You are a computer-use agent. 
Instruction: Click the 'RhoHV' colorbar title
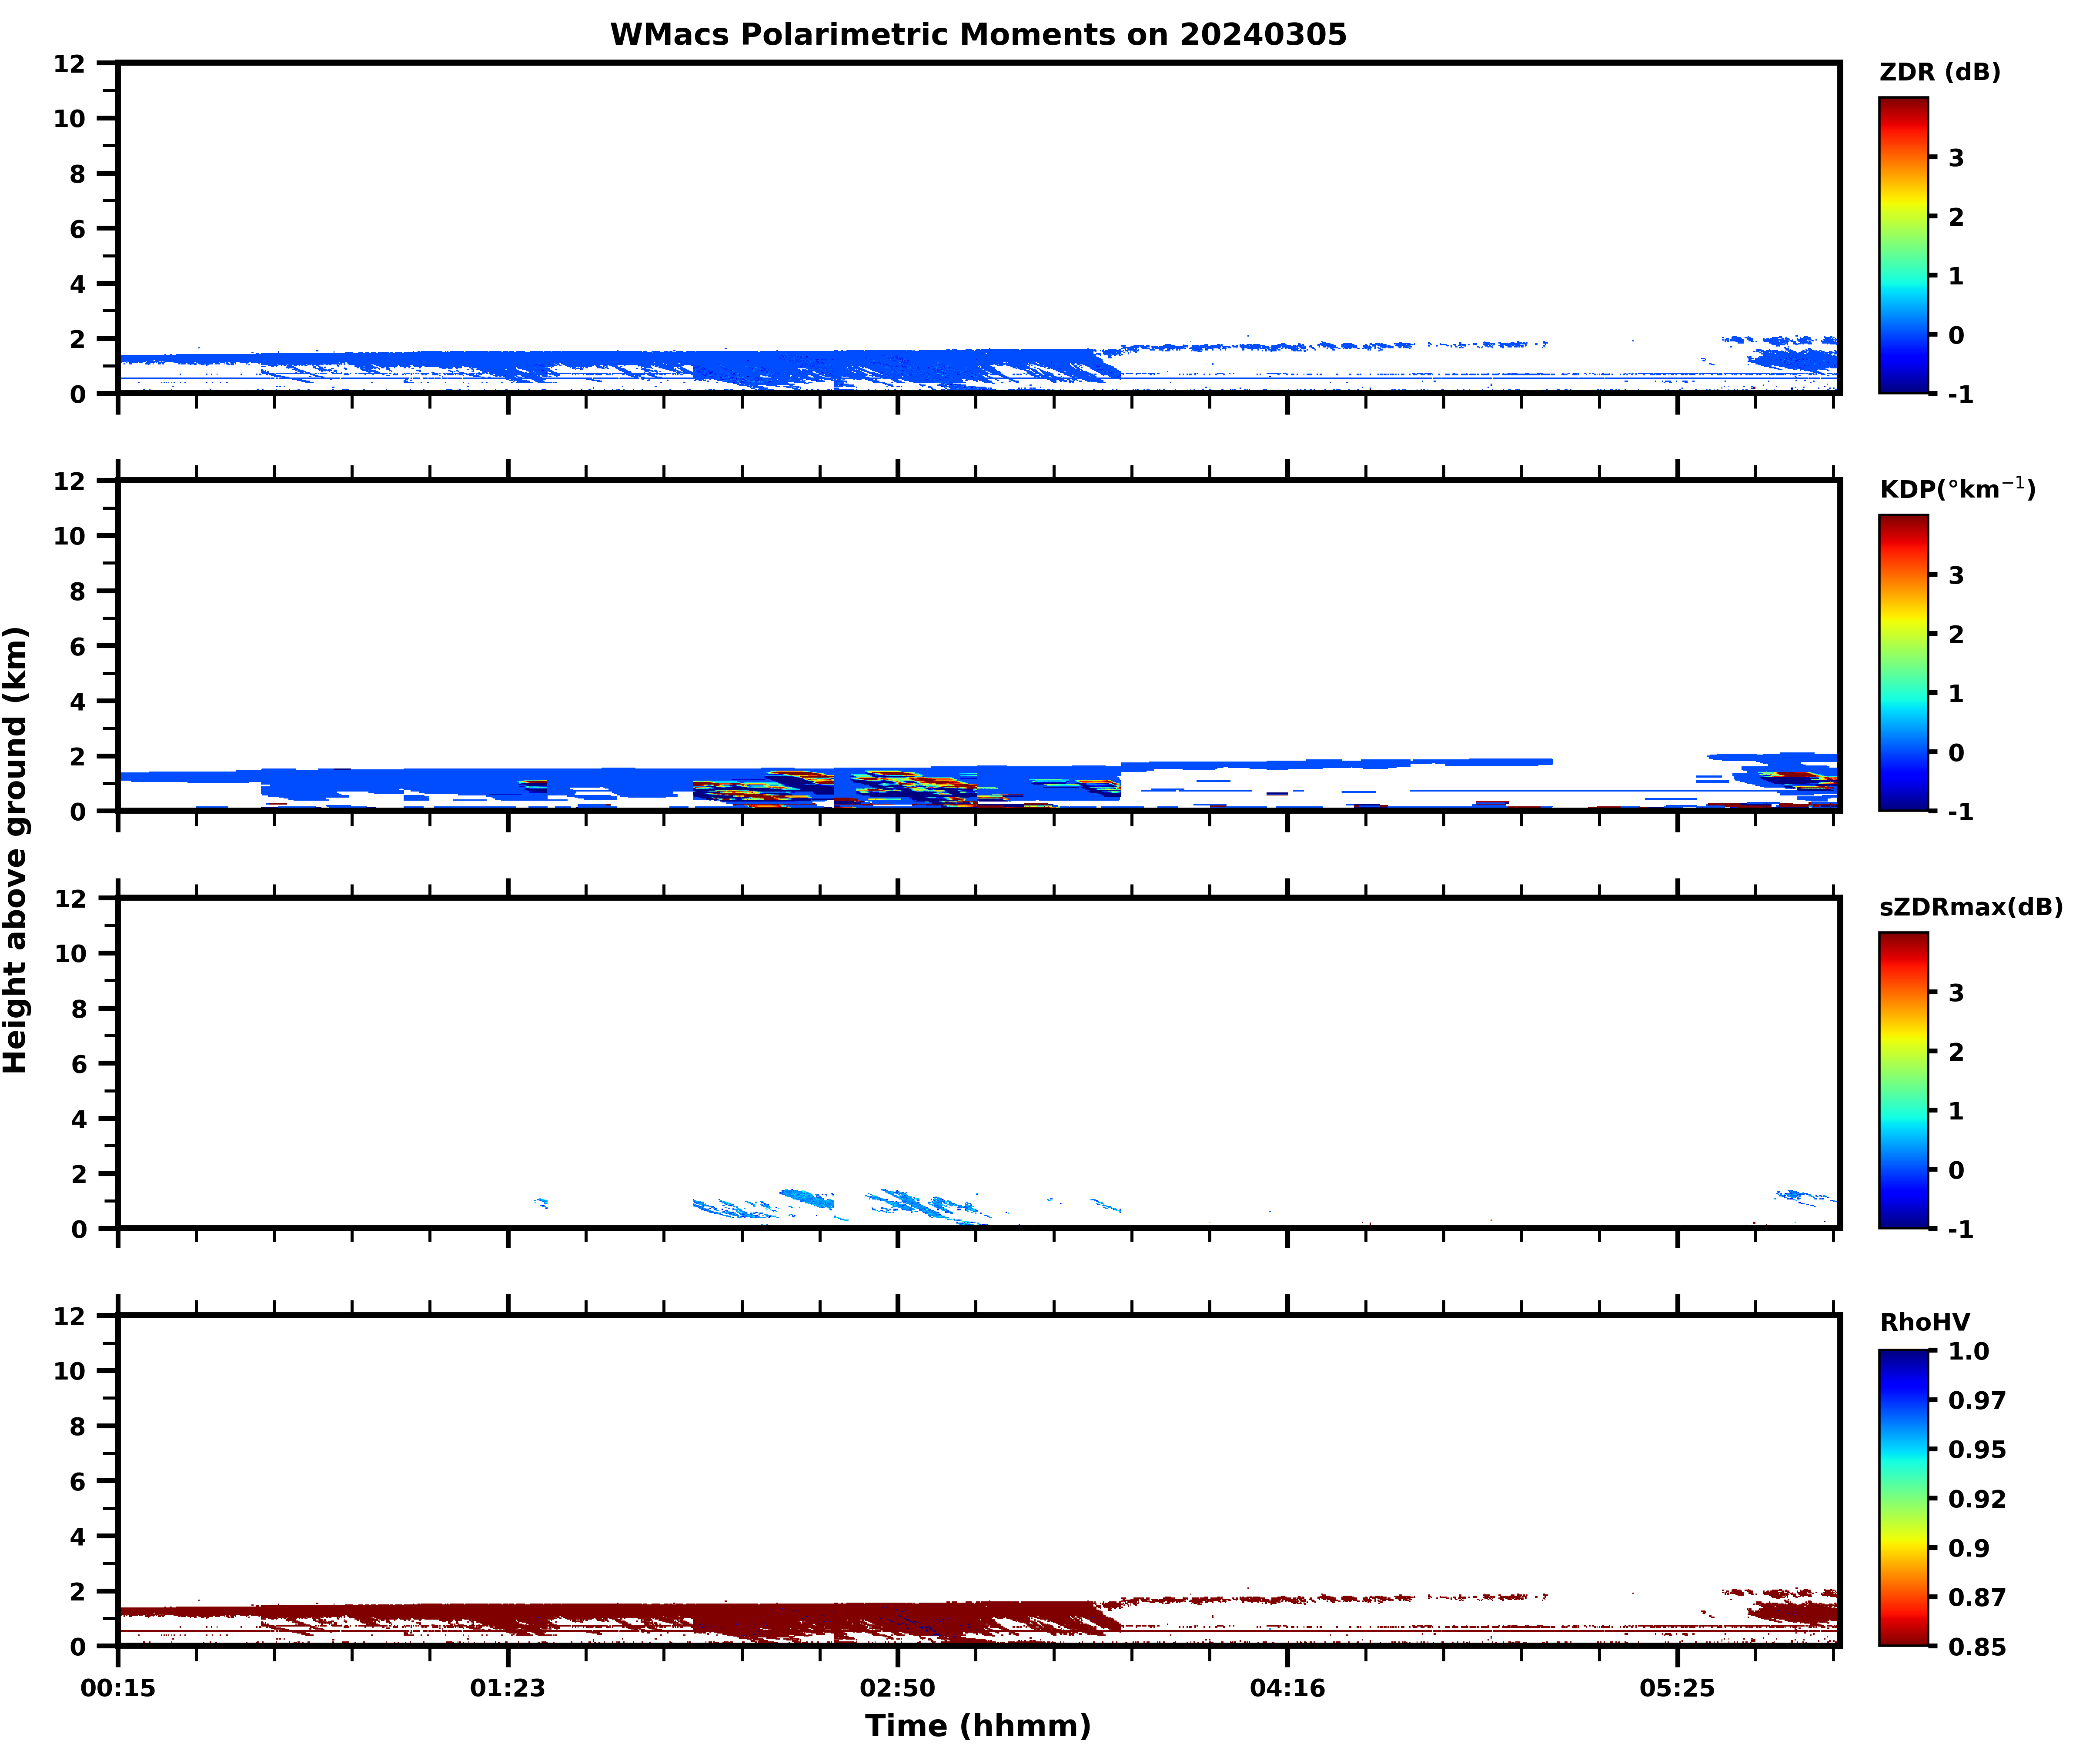(x=1924, y=1322)
